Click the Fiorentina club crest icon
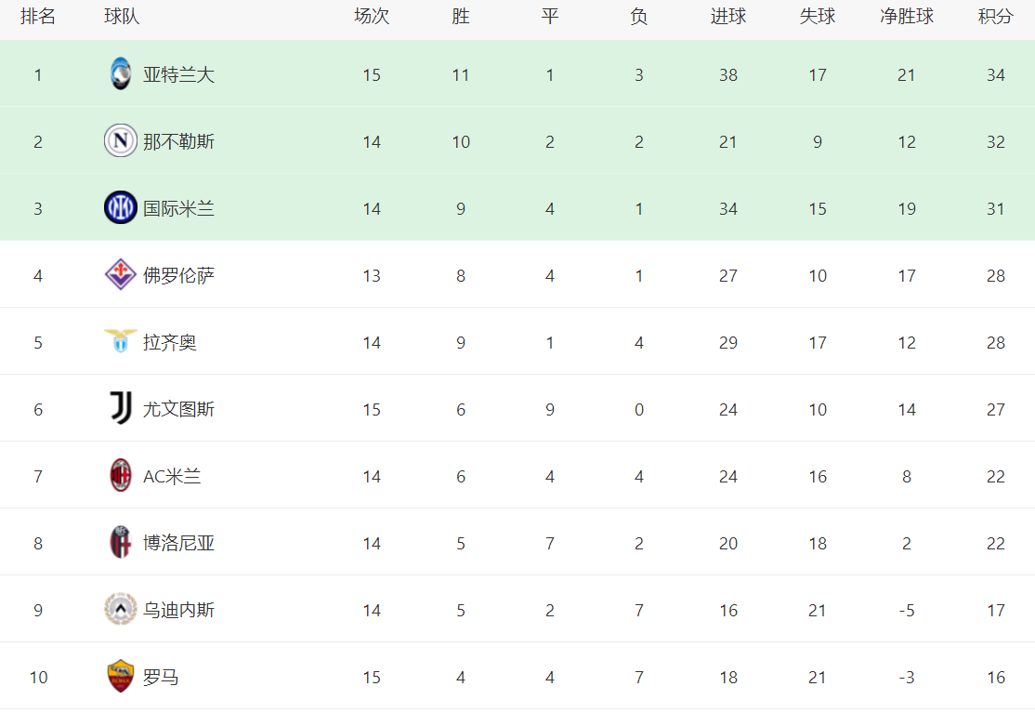This screenshot has width=1035, height=713. click(x=121, y=275)
